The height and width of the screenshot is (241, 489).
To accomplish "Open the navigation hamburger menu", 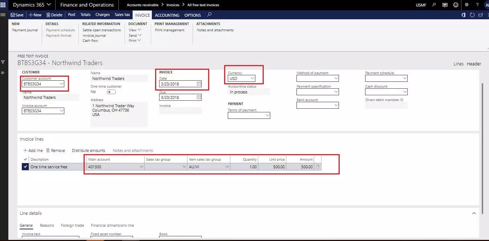I will click(x=3, y=15).
